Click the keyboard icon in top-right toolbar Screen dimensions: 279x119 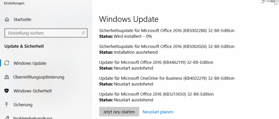coord(273,1)
